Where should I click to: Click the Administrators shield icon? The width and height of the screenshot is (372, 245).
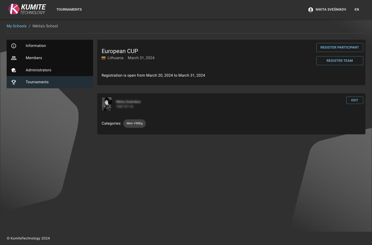(x=14, y=70)
